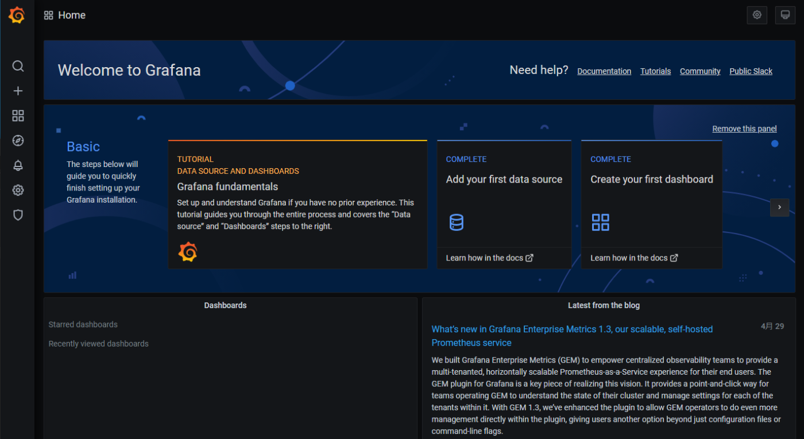The height and width of the screenshot is (439, 804).
Task: Open the Create plus icon menu
Action: [18, 91]
